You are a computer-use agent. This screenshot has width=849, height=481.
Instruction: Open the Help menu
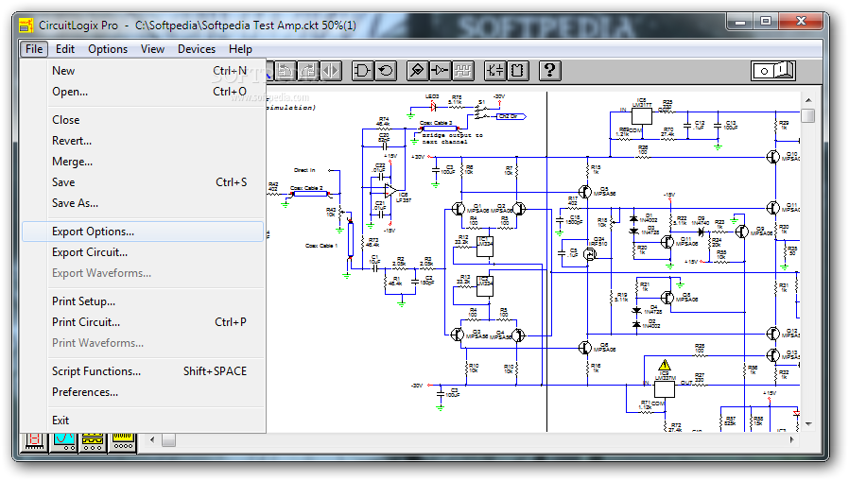[x=240, y=49]
